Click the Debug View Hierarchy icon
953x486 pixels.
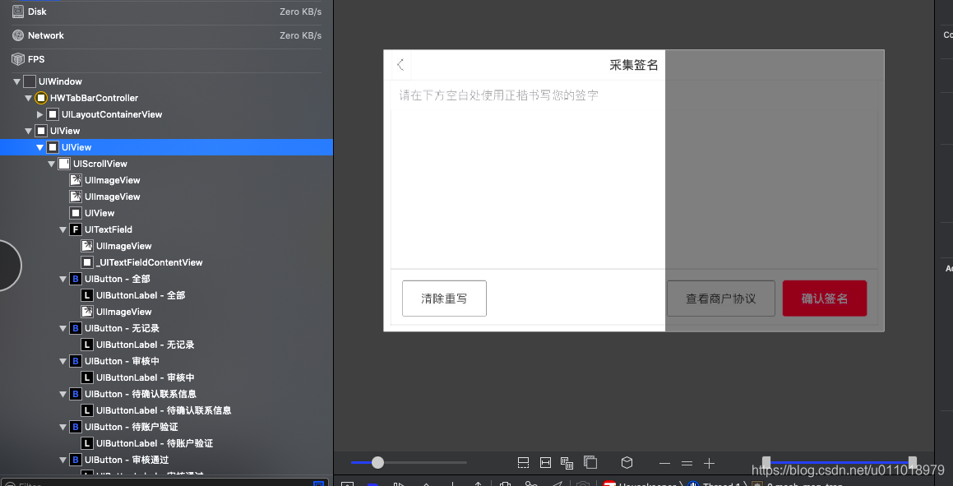(x=505, y=484)
